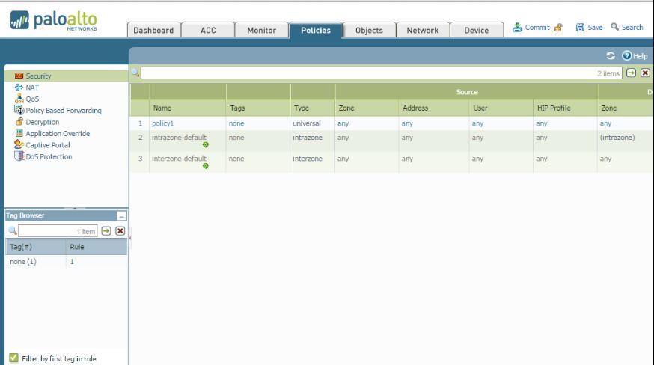Collapse the Tag Browser panel

122,216
